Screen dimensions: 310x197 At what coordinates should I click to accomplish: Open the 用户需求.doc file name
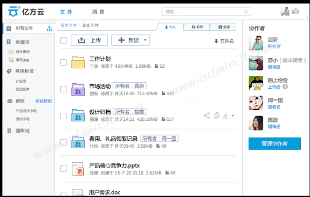pyautogui.click(x=105, y=192)
